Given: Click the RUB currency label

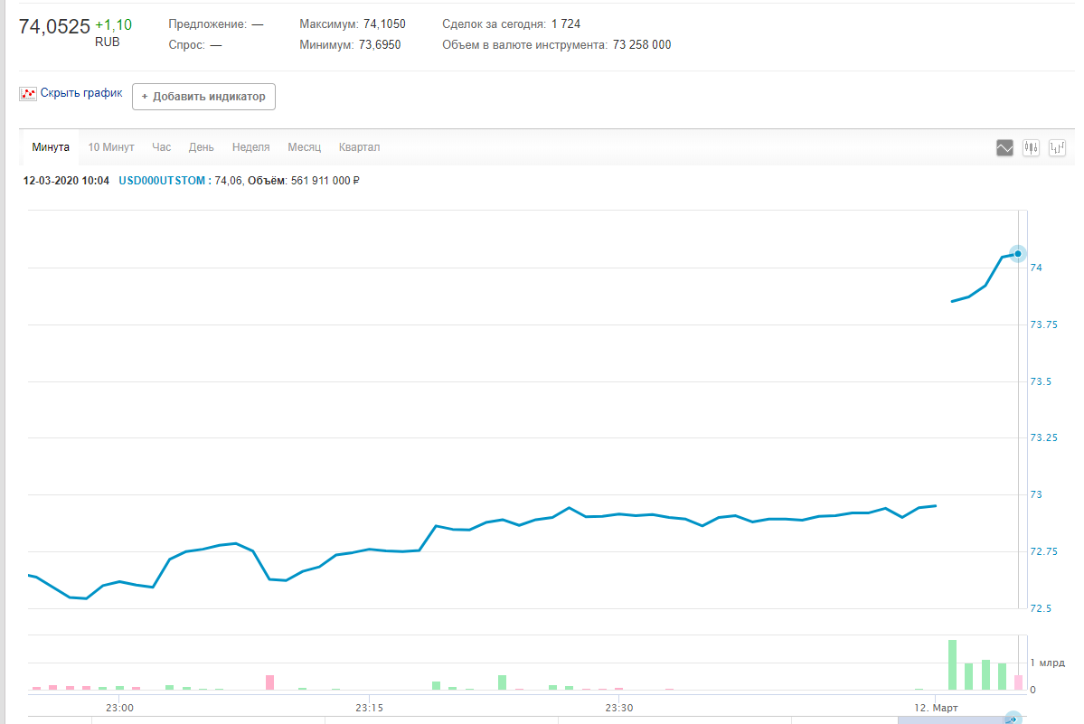Looking at the screenshot, I should [108, 42].
